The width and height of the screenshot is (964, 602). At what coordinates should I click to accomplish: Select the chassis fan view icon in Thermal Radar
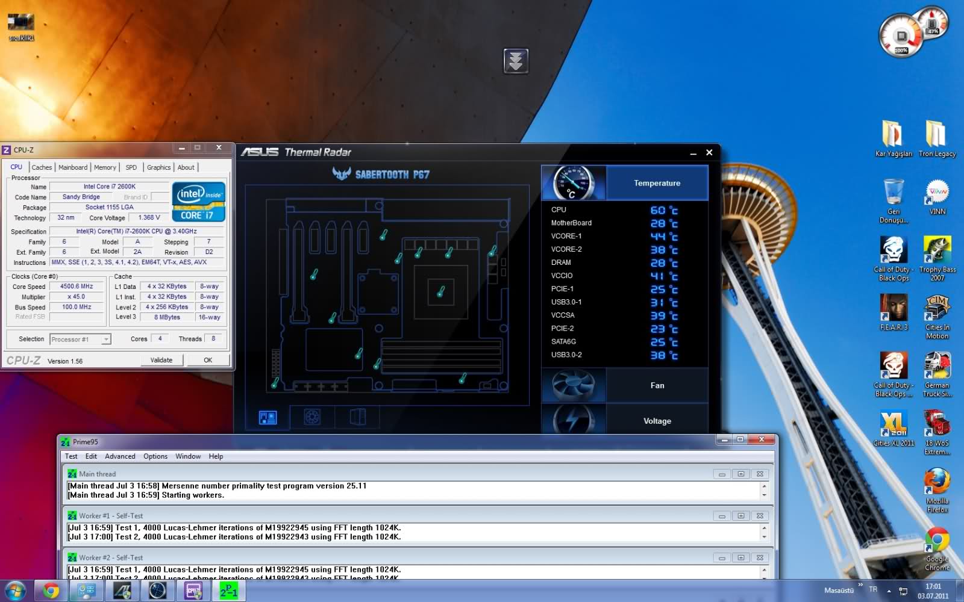312,417
